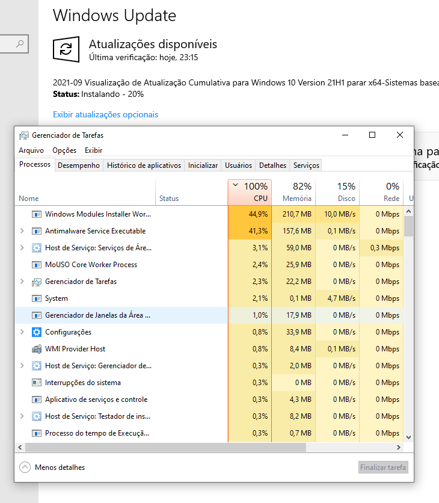Click the gear icon of Host de Serviço: Gerenciador de...
Screen dimensions: 439x503
point(37,366)
